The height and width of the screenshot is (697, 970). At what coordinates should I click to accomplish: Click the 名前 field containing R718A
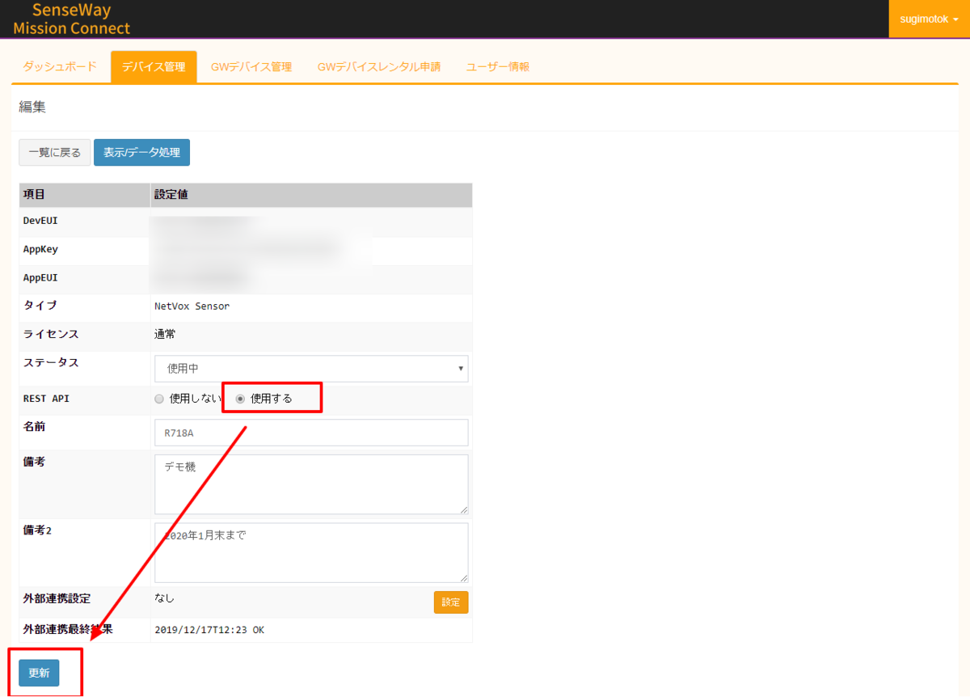pyautogui.click(x=311, y=433)
